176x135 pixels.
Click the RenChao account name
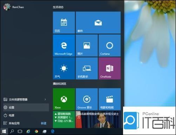[18, 7]
